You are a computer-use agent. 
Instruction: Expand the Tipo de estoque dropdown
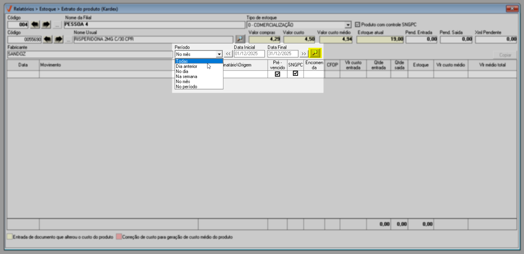tap(348, 25)
